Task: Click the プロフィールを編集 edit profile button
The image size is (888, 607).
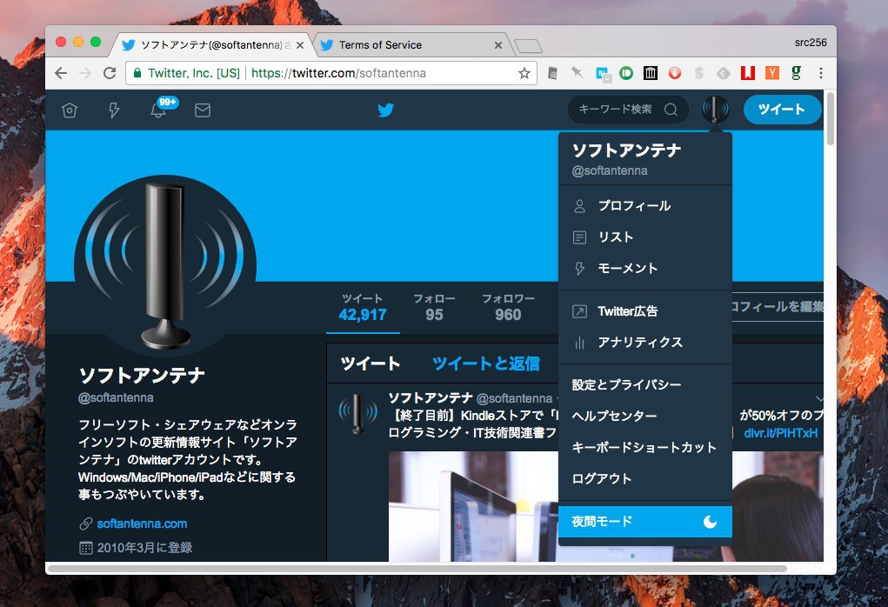Action: click(777, 307)
